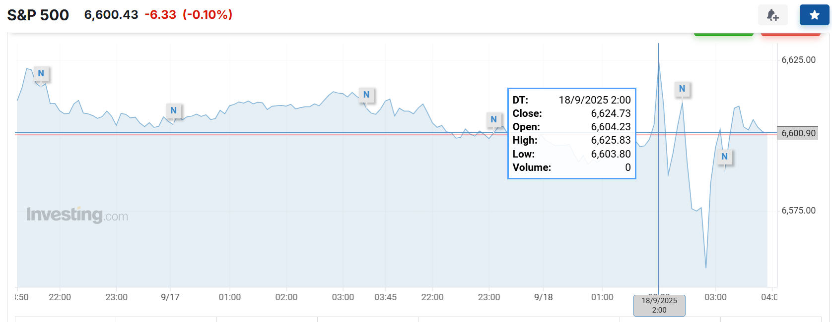The height and width of the screenshot is (322, 832).
Task: Click the 6,575.00 price axis label
Action: (x=798, y=211)
